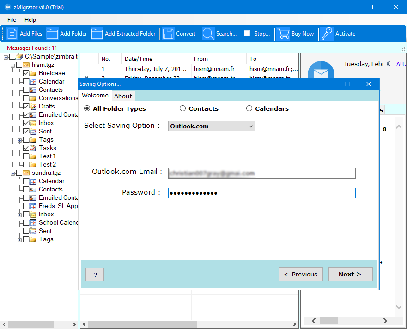
Task: Click the Drafts pencil icon in tree
Action: [x=33, y=106]
